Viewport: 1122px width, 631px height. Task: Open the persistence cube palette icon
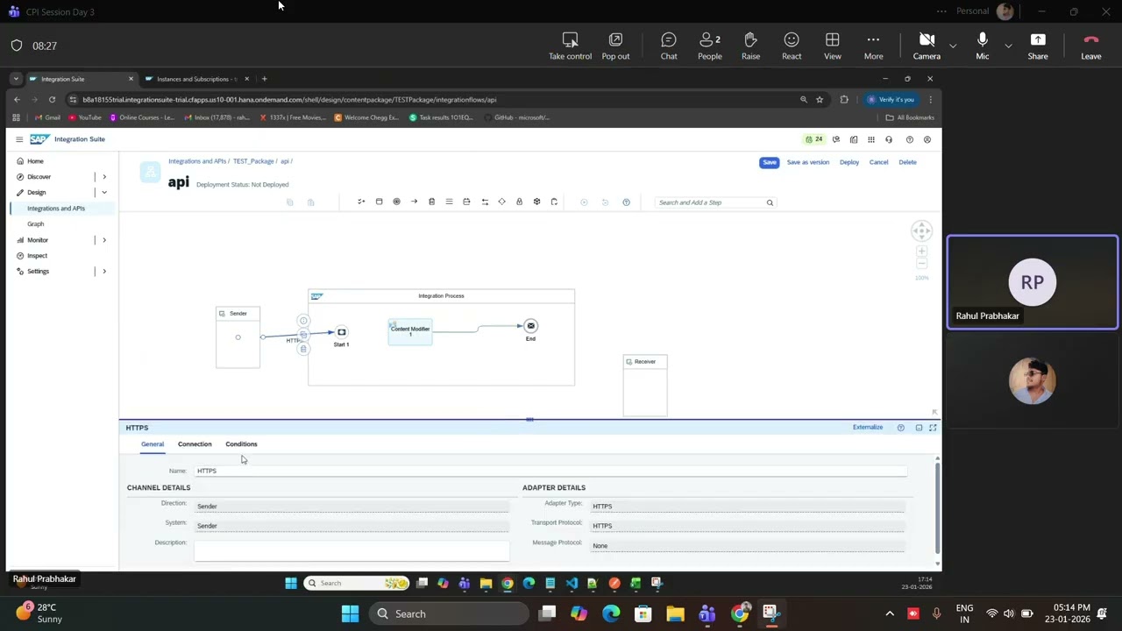point(536,202)
